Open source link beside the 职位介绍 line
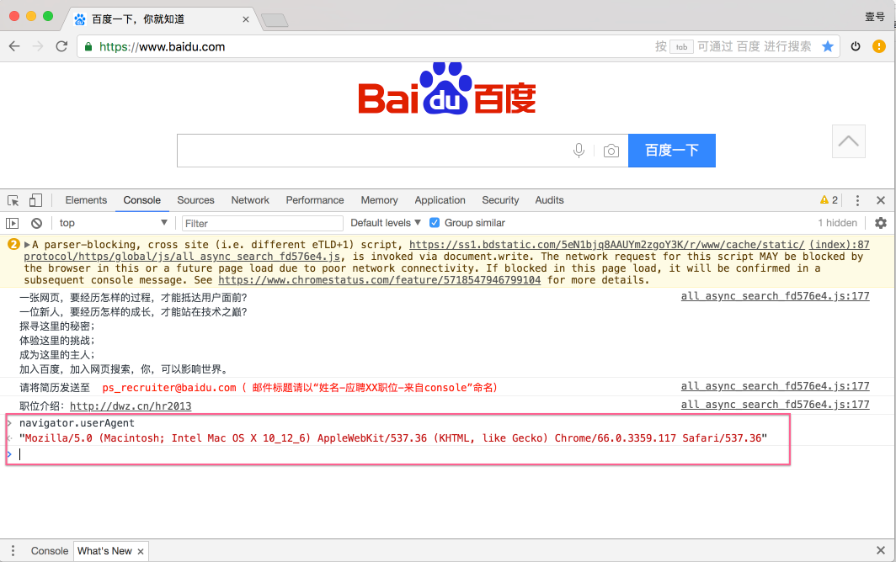896x562 pixels. point(775,405)
